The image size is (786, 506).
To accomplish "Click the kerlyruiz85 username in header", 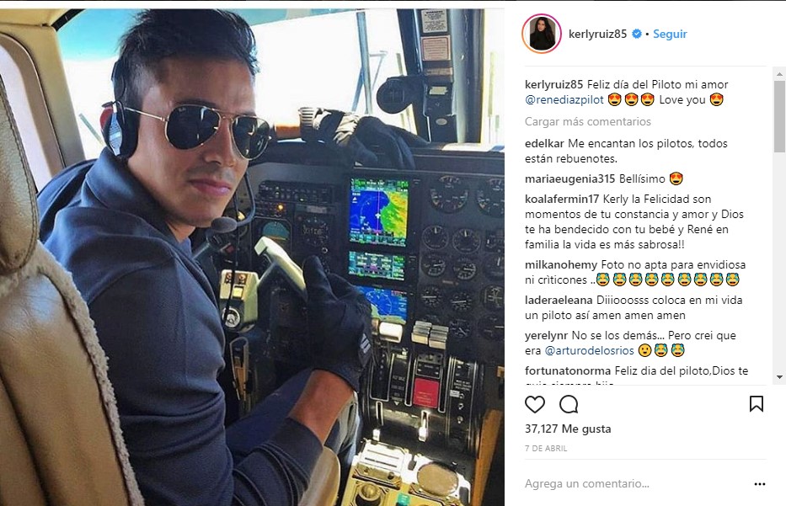I will 597,34.
